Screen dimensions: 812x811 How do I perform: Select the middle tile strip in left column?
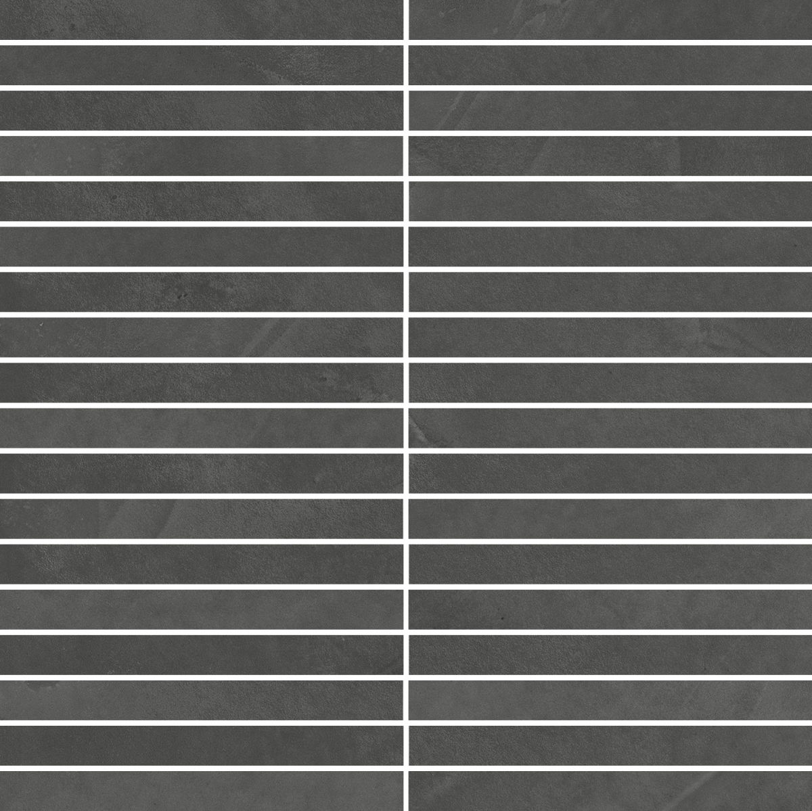(x=203, y=383)
